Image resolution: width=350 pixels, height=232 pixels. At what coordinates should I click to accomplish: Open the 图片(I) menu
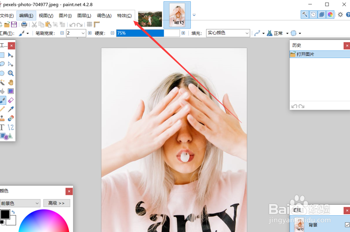click(65, 16)
